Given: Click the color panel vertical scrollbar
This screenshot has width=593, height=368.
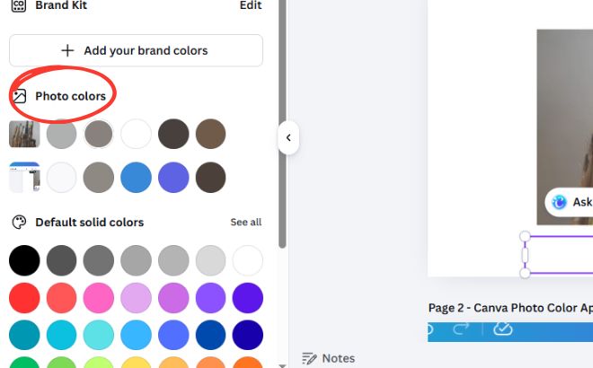Looking at the screenshot, I should coord(282,124).
